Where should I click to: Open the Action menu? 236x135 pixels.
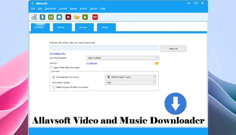click(83, 8)
